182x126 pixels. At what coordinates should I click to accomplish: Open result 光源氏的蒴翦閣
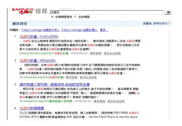click(x=32, y=108)
